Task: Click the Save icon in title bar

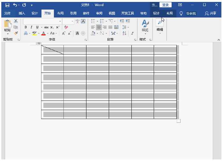Action: coord(7,5)
